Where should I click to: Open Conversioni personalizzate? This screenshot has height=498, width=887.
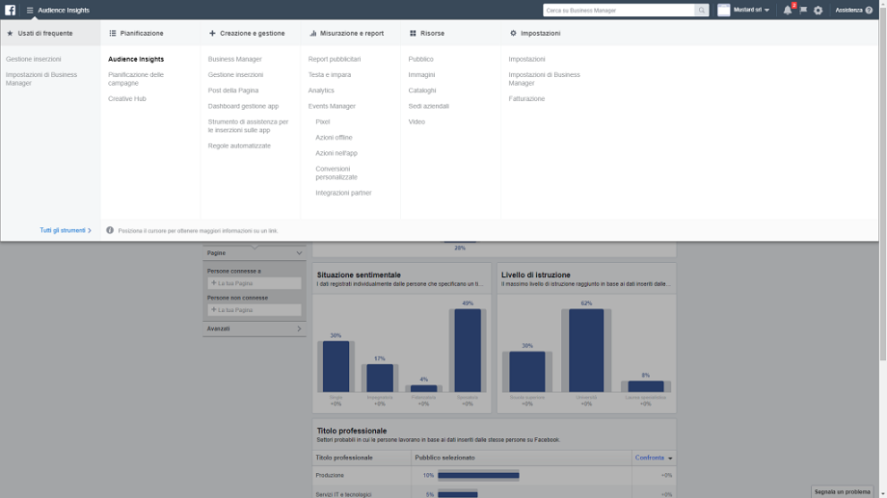[336, 173]
